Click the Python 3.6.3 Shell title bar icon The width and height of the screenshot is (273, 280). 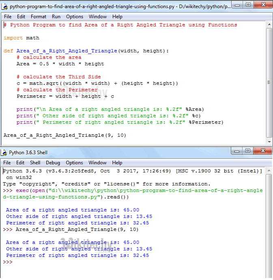tap(4, 153)
